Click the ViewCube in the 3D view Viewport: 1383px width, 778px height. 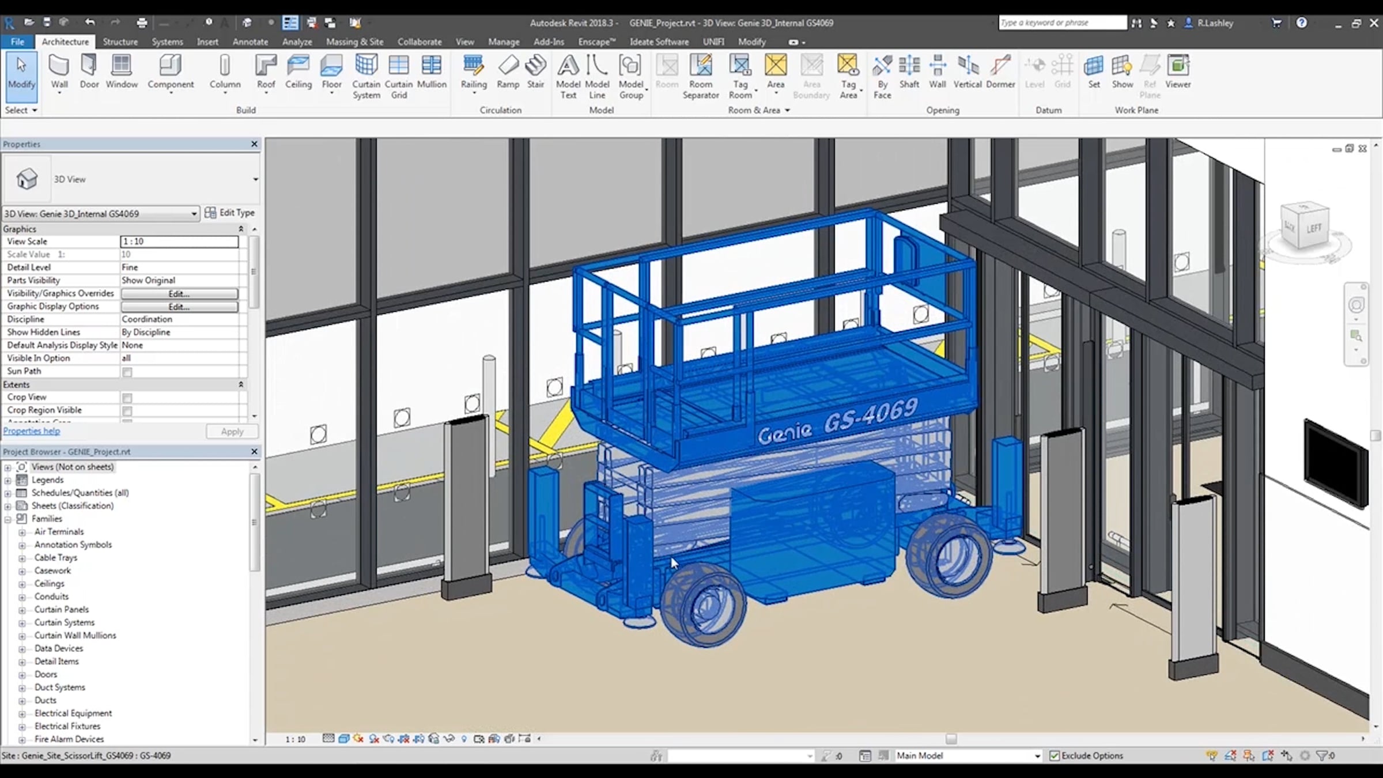[1305, 226]
